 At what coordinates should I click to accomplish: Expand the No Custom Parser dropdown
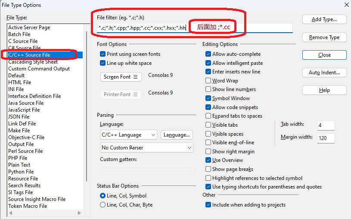146,148
